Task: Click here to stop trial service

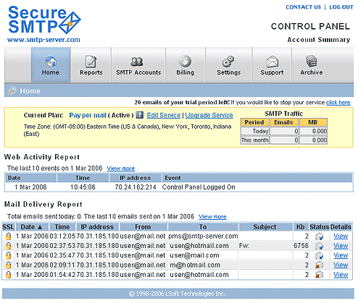Action: point(338,103)
